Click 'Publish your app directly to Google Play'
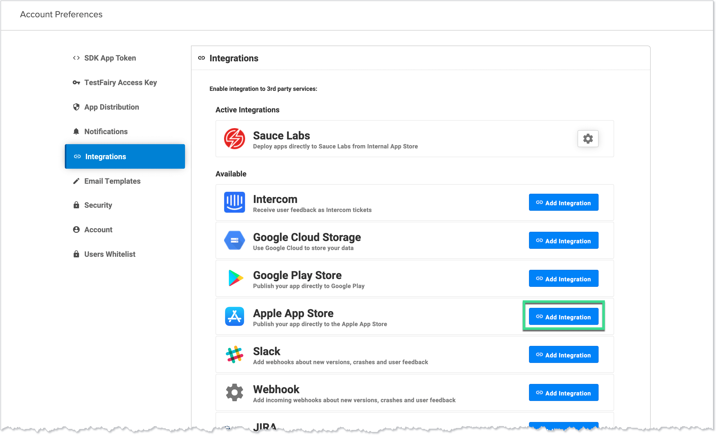Image resolution: width=716 pixels, height=435 pixels. (309, 286)
